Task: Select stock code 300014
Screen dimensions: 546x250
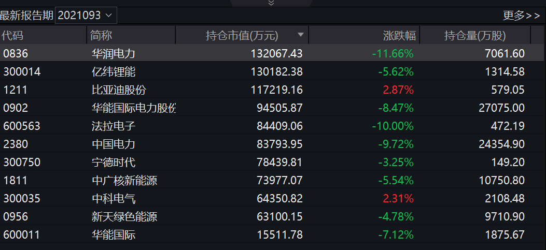Action: tap(22, 71)
